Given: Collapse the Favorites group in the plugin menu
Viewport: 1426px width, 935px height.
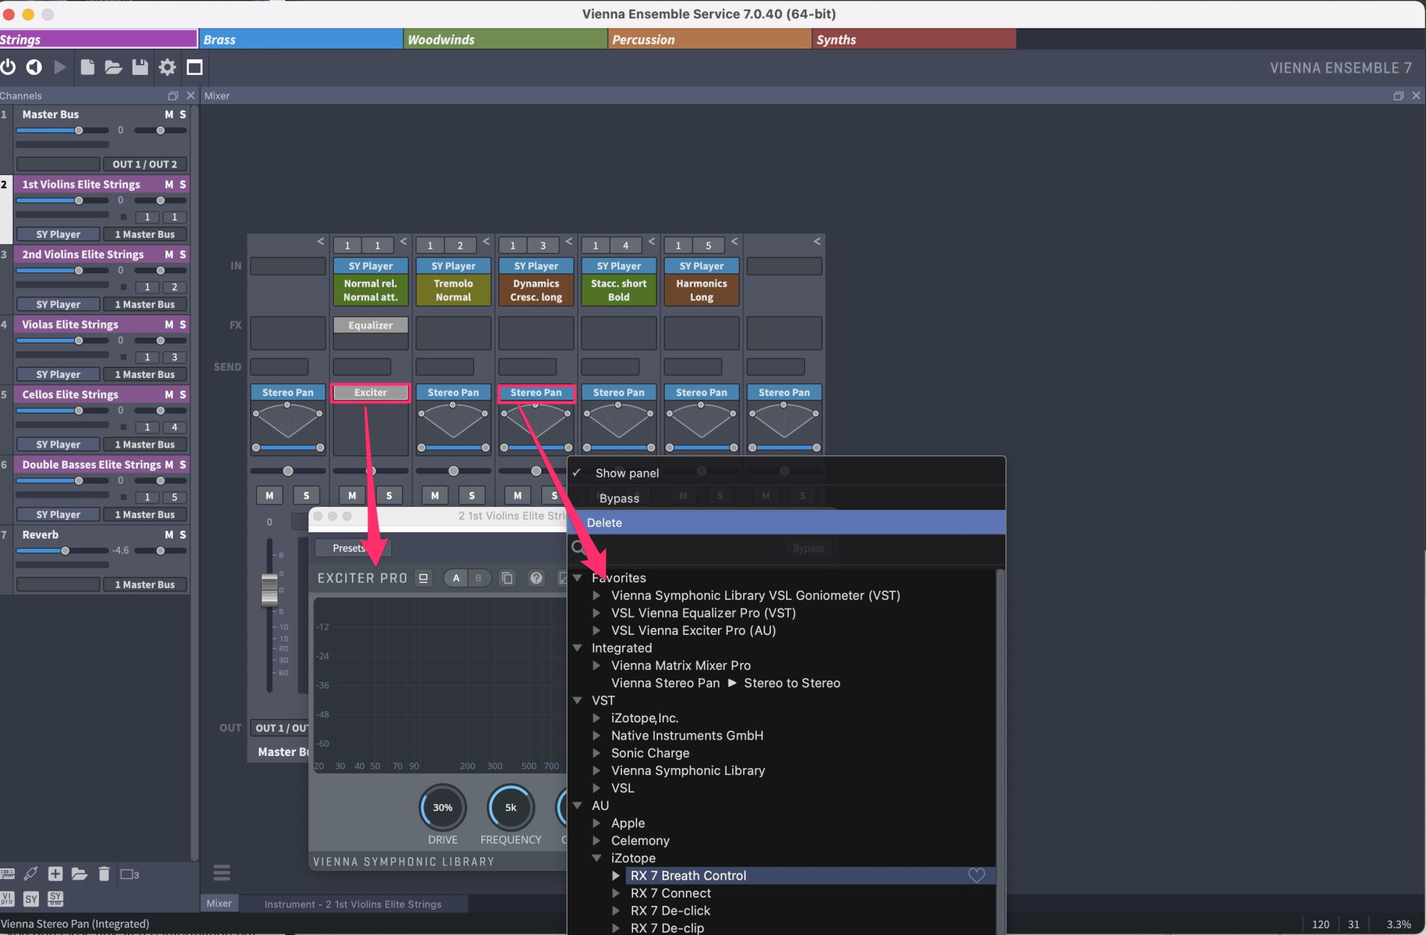Looking at the screenshot, I should point(577,578).
